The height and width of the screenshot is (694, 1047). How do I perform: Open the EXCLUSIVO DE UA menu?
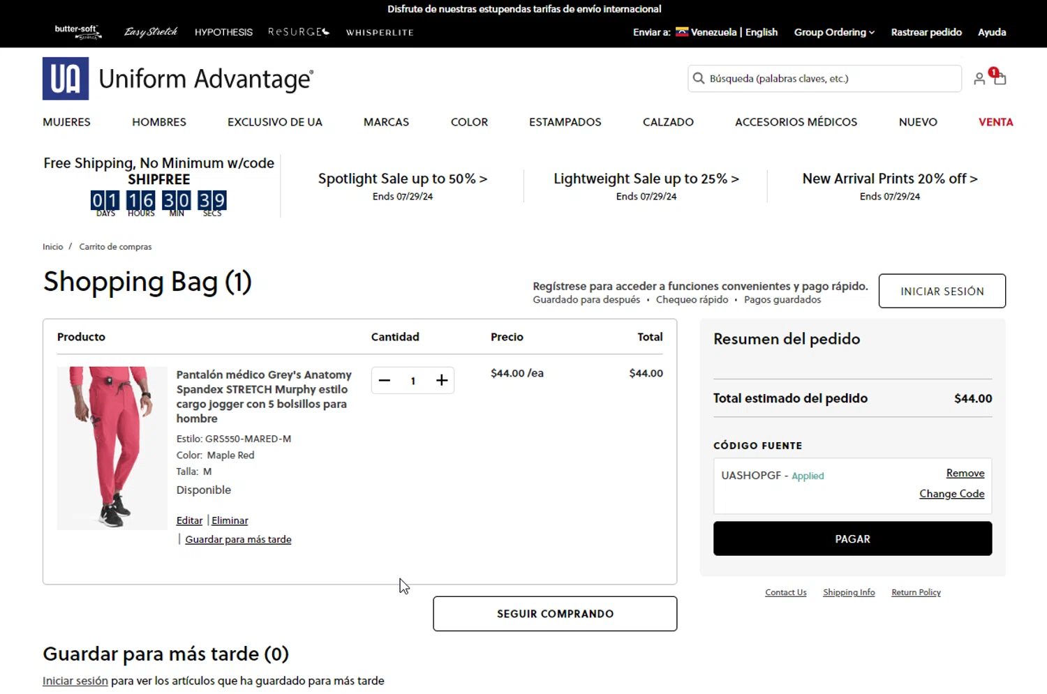tap(275, 122)
